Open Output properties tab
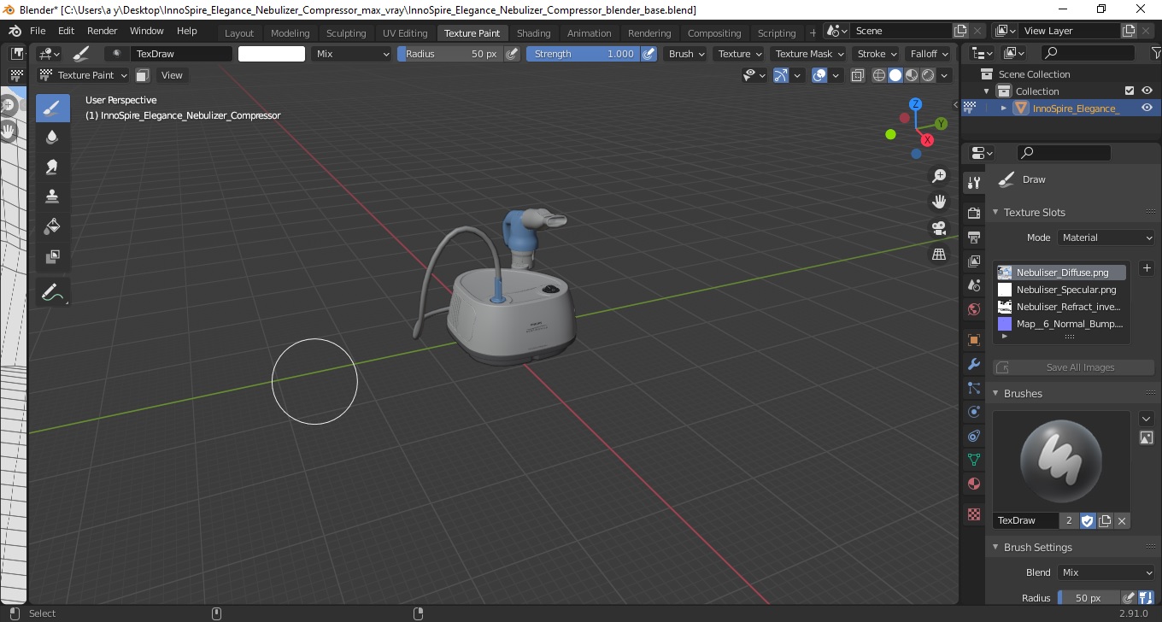The width and height of the screenshot is (1162, 622). coord(973,237)
